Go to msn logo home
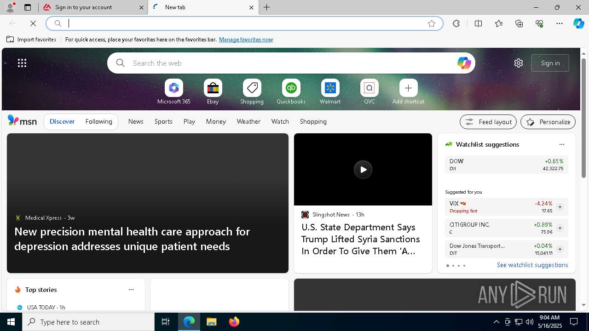Screen dimensions: 589x331 click(22, 121)
